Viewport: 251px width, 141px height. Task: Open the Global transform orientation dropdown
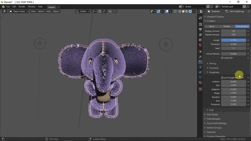coord(83,11)
